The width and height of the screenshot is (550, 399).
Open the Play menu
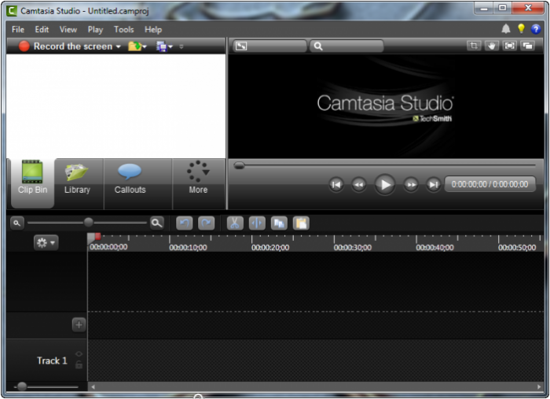pyautogui.click(x=95, y=29)
